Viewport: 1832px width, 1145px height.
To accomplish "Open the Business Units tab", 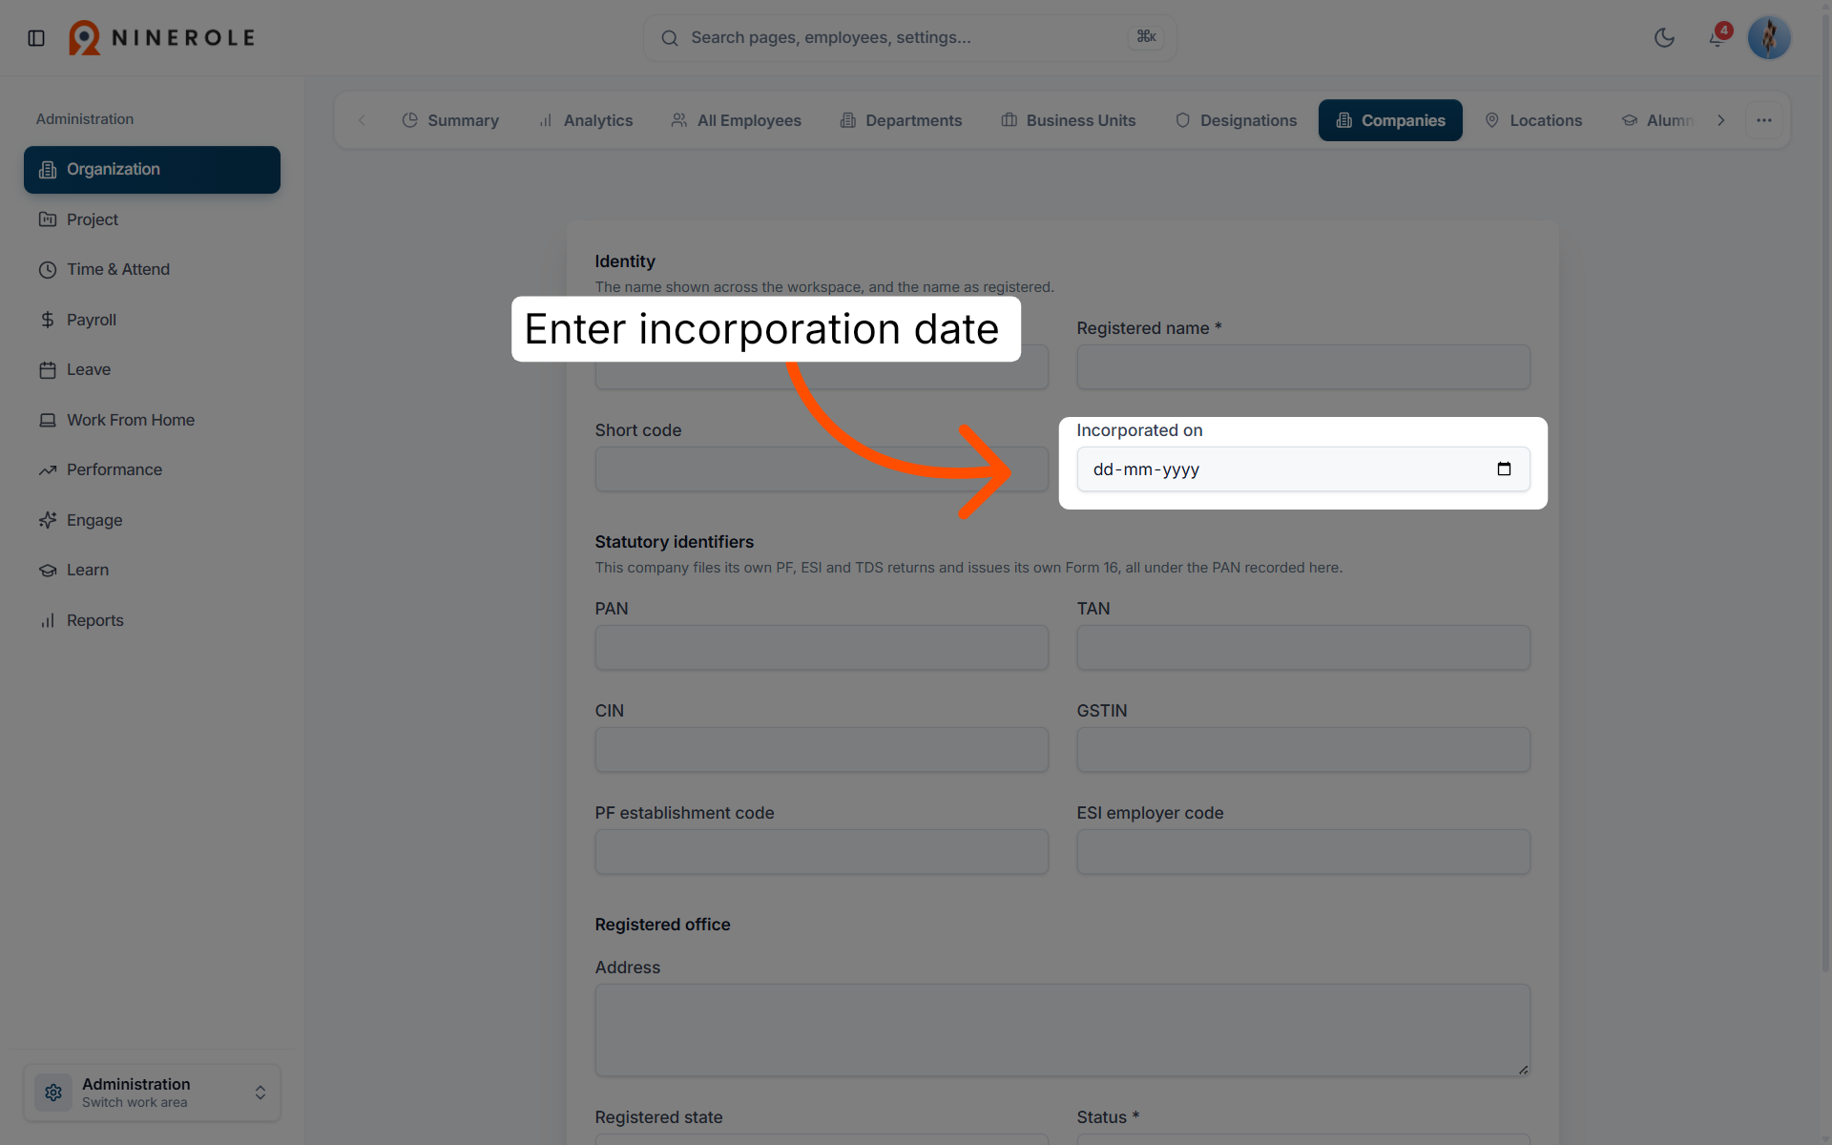I will click(1069, 120).
